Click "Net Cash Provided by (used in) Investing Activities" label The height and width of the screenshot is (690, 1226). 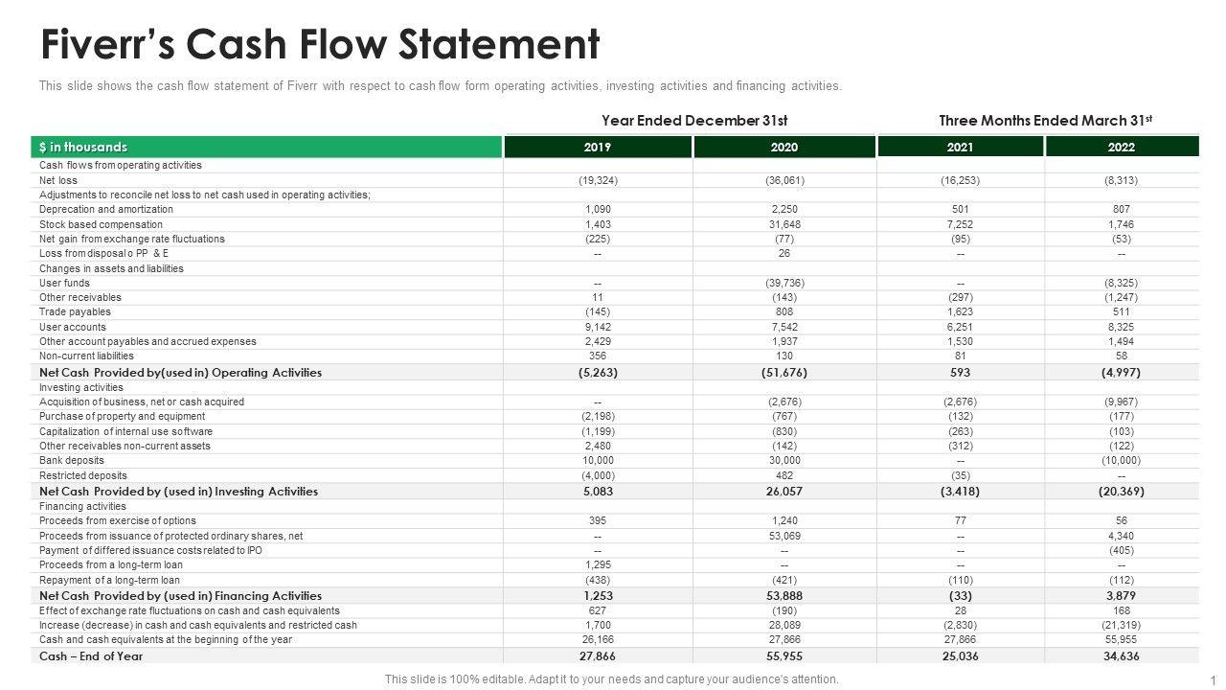(x=178, y=492)
